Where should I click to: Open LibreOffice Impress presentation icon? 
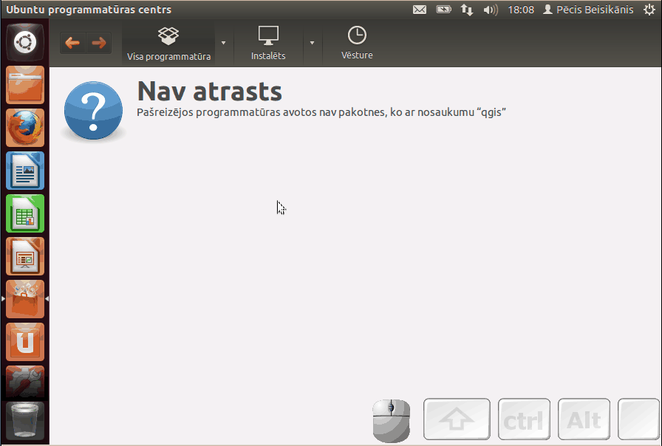click(25, 256)
